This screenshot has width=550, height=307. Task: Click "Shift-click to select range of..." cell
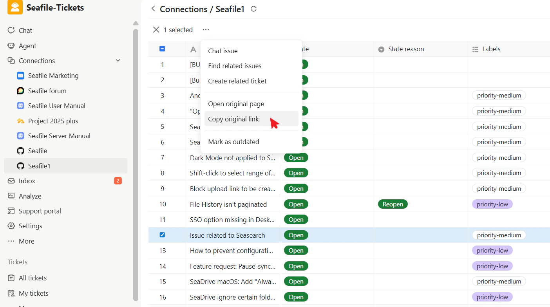(x=233, y=173)
